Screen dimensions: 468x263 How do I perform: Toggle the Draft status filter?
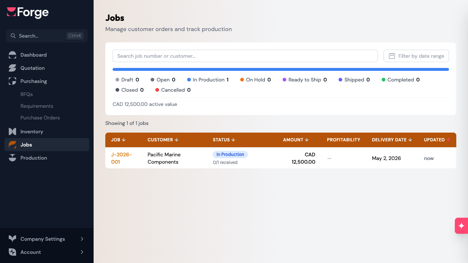pos(127,80)
